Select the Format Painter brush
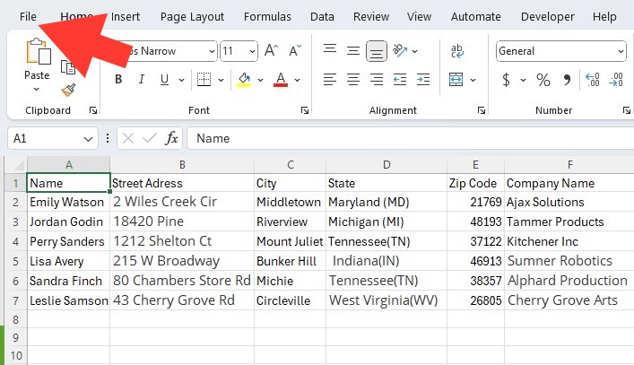Image resolution: width=634 pixels, height=365 pixels. 68,90
